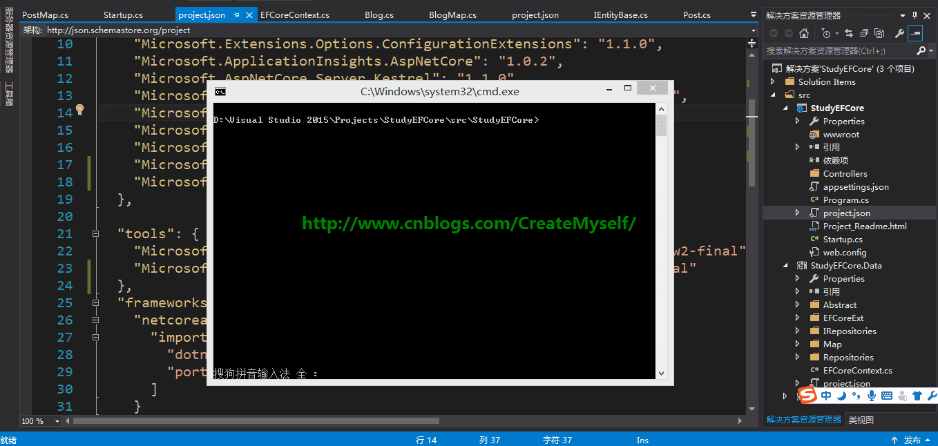
Task: Select web.config file
Action: tap(845, 252)
